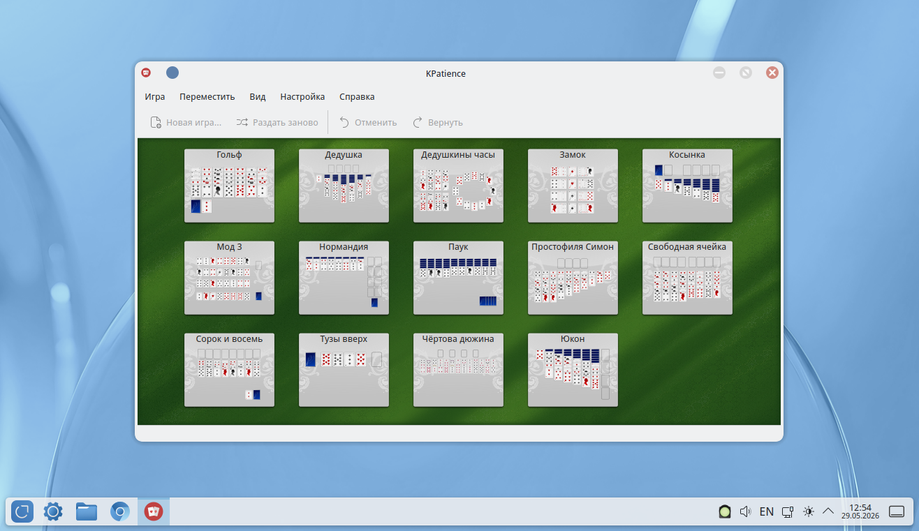The image size is (919, 531).
Task: Click the EN keyboard layout indicator
Action: pyautogui.click(x=766, y=511)
